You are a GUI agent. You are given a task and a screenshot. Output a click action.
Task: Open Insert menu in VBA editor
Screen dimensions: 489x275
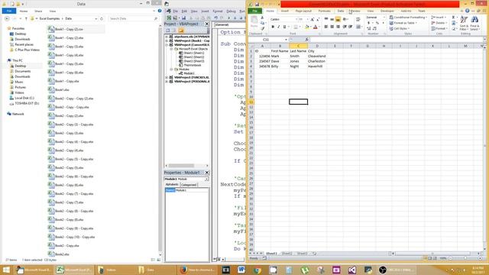pyautogui.click(x=205, y=11)
